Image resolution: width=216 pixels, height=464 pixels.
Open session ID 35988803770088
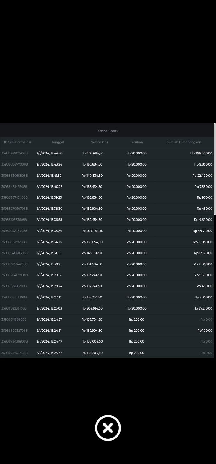point(14,164)
